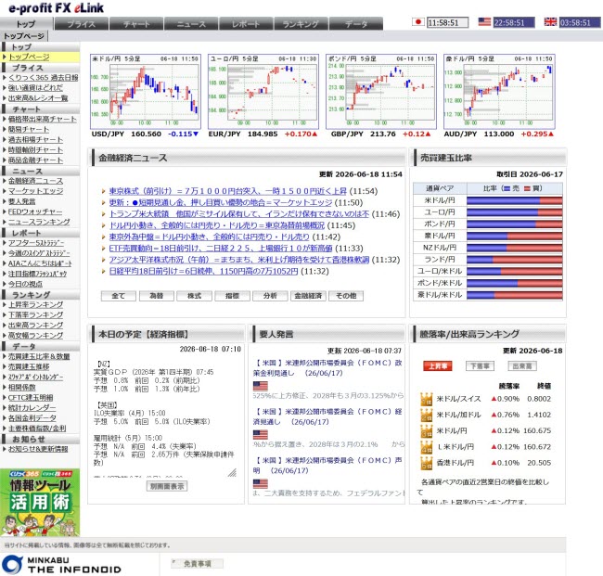Filter news with the 株式 button
Viewport: 603px width, 576px height.
tap(194, 296)
